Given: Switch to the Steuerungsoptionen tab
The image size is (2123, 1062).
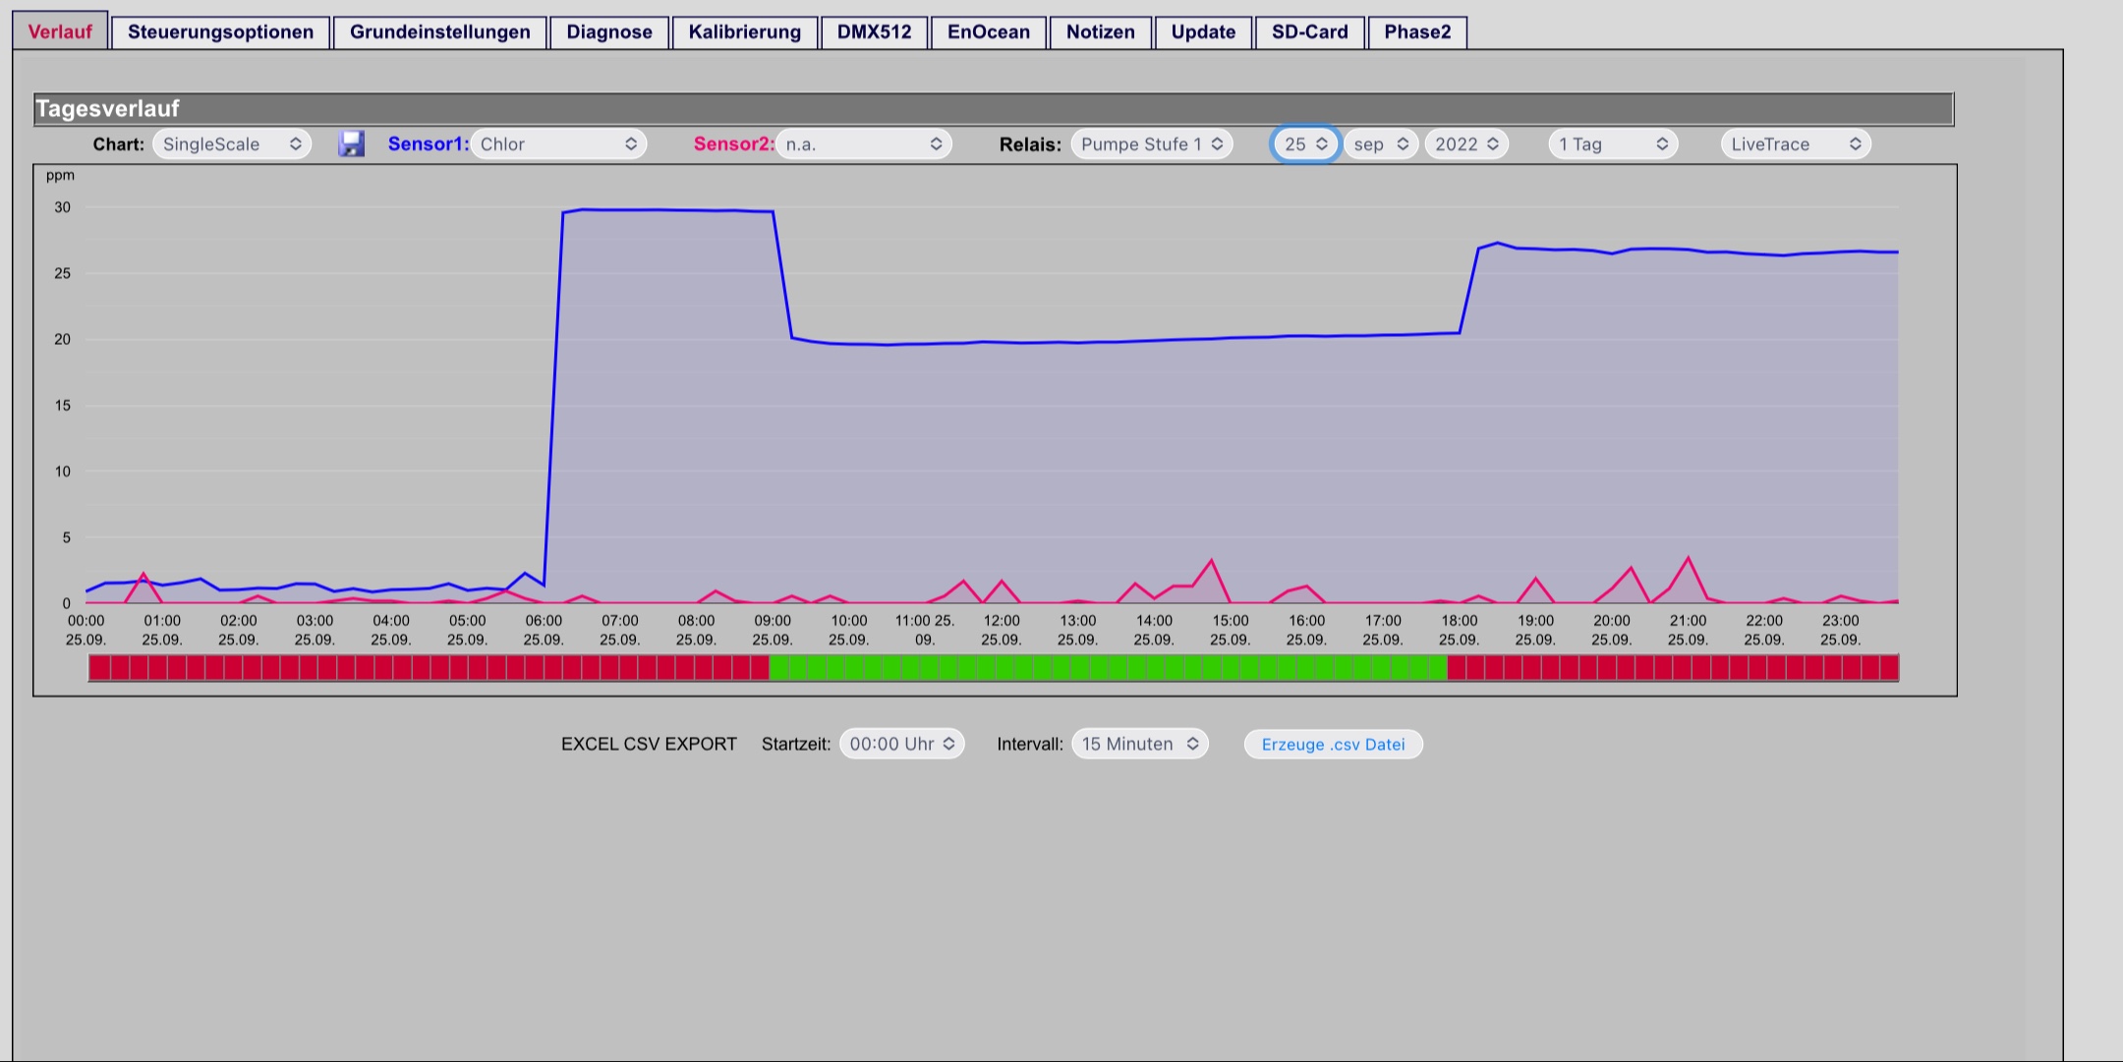Looking at the screenshot, I should click(x=221, y=32).
